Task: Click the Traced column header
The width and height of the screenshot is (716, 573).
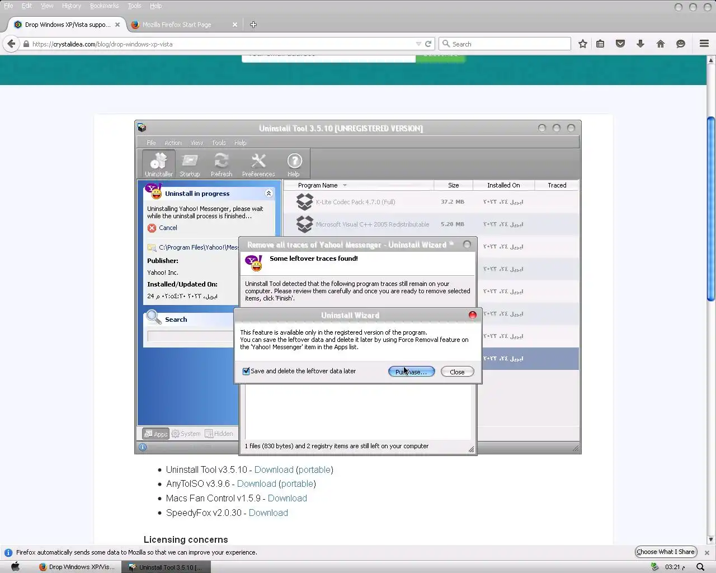Action: click(x=557, y=185)
